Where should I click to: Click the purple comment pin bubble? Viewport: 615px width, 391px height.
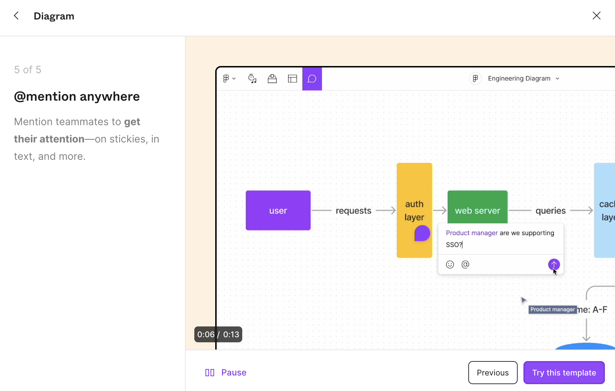click(x=422, y=233)
